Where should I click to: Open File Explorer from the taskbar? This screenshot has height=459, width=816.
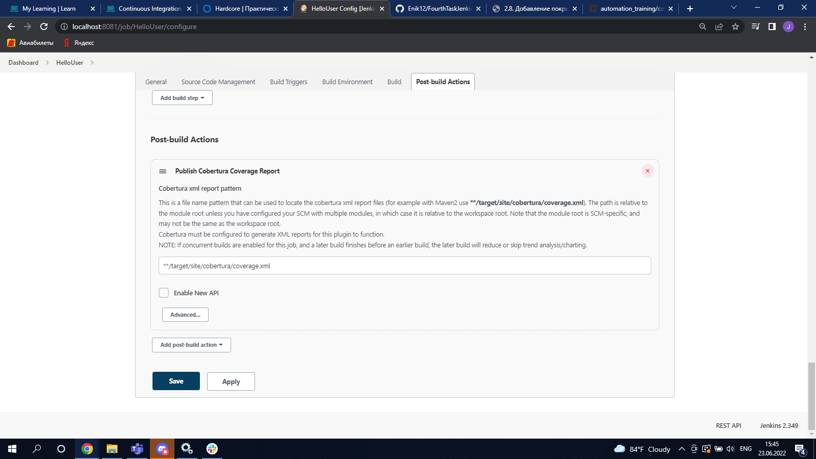[x=112, y=449]
